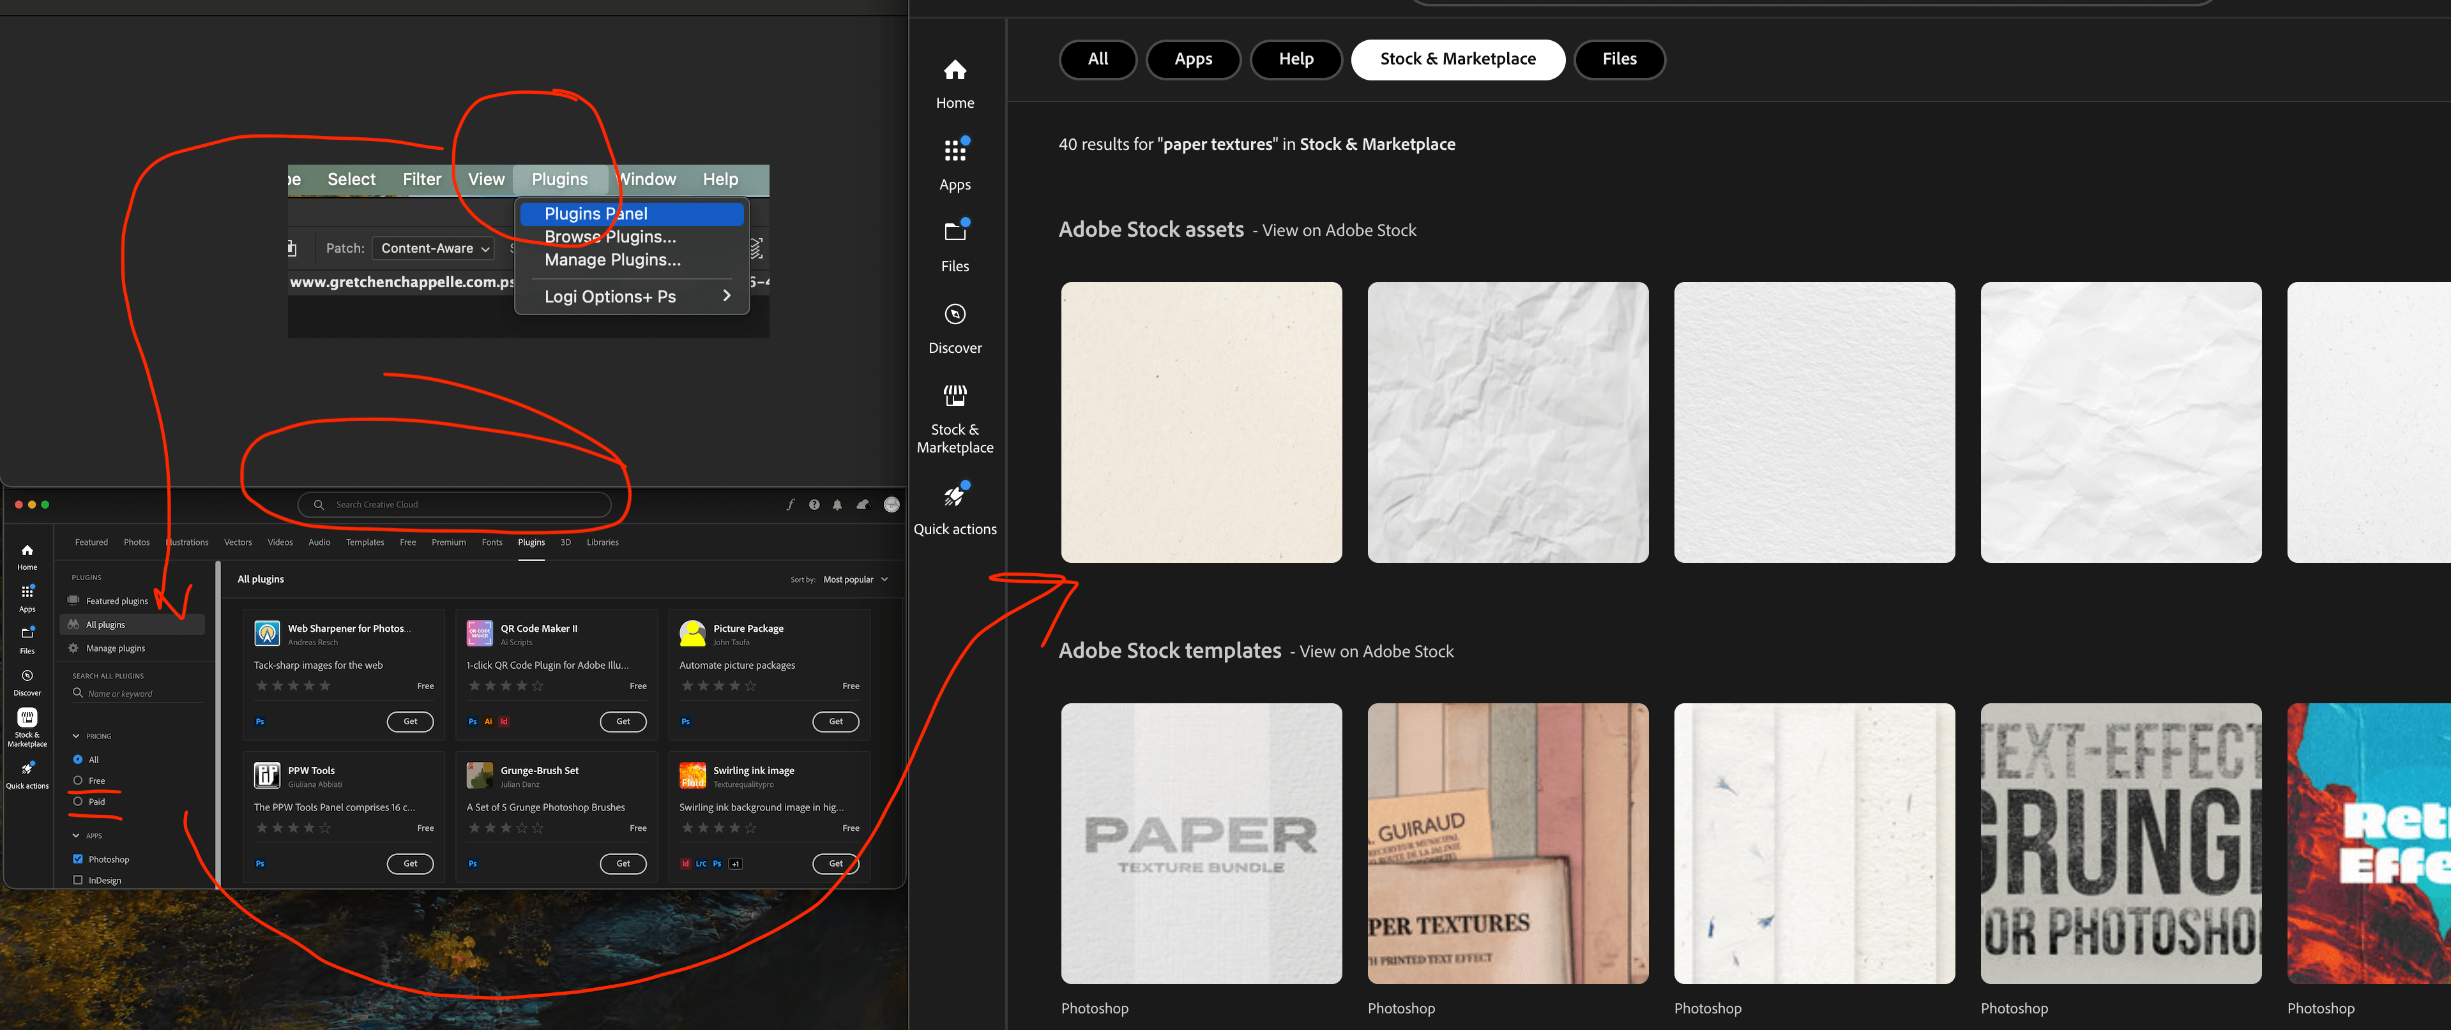Image resolution: width=2451 pixels, height=1030 pixels.
Task: Open Files in the large Creative Cloud sidebar
Action: [x=954, y=246]
